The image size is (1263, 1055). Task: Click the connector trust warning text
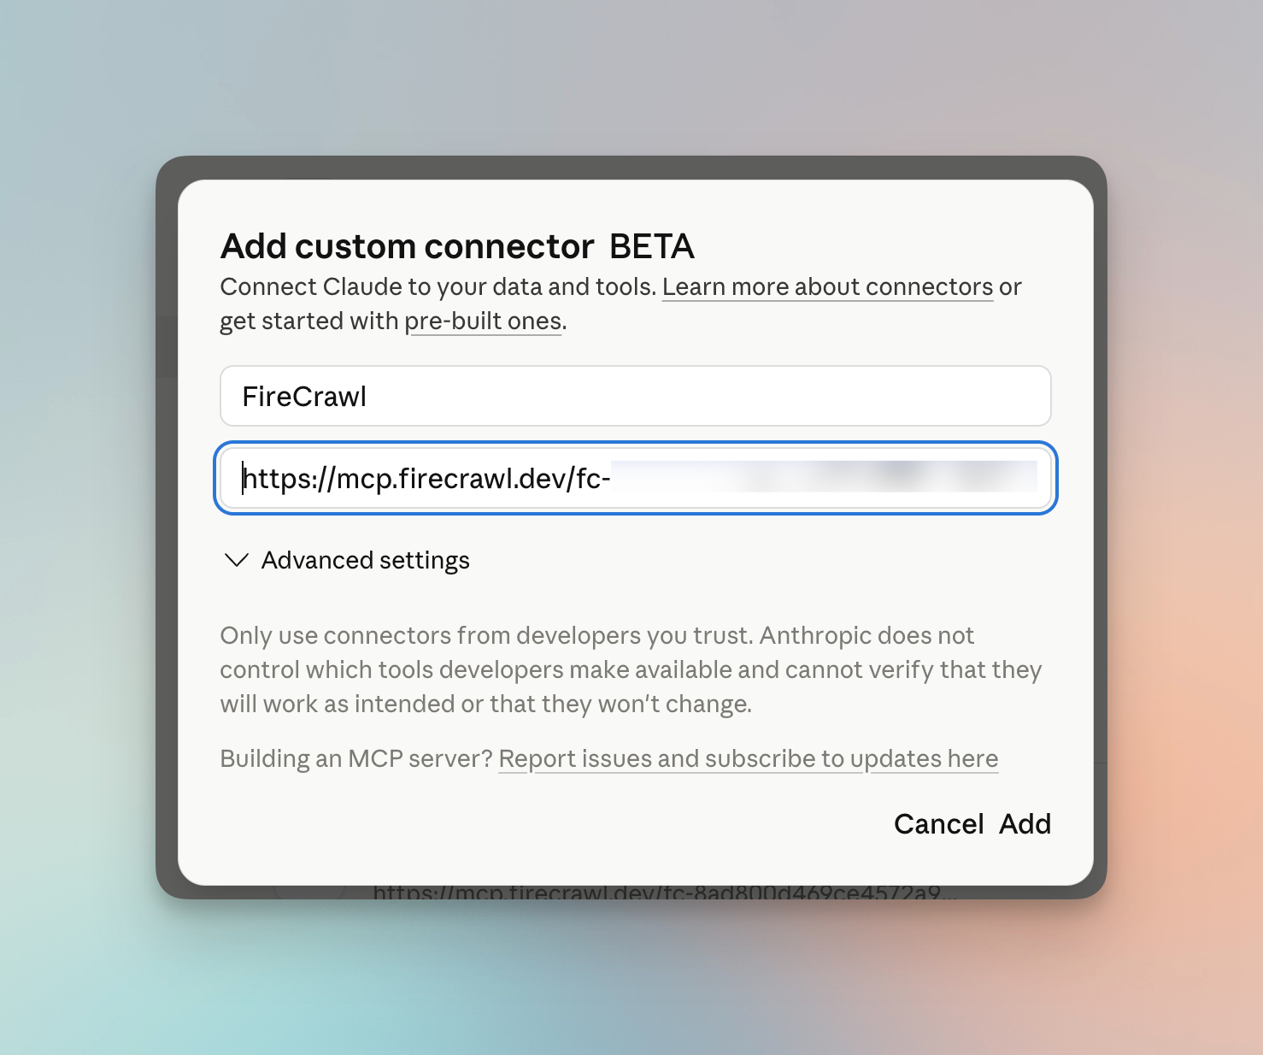point(631,669)
